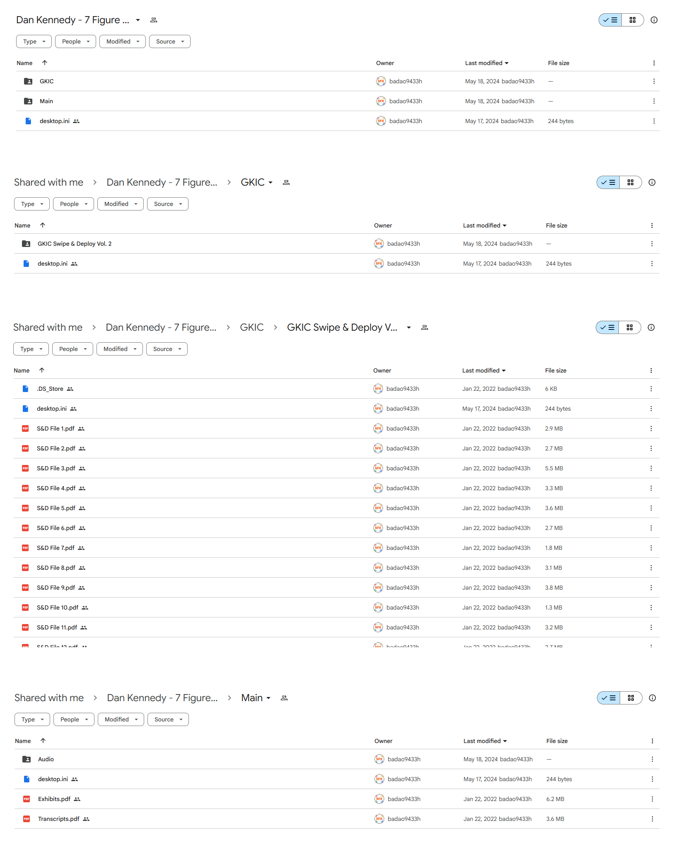Go to GKIC breadcrumb in Swipe & Deploy section
This screenshot has height=852, width=686.
click(252, 327)
